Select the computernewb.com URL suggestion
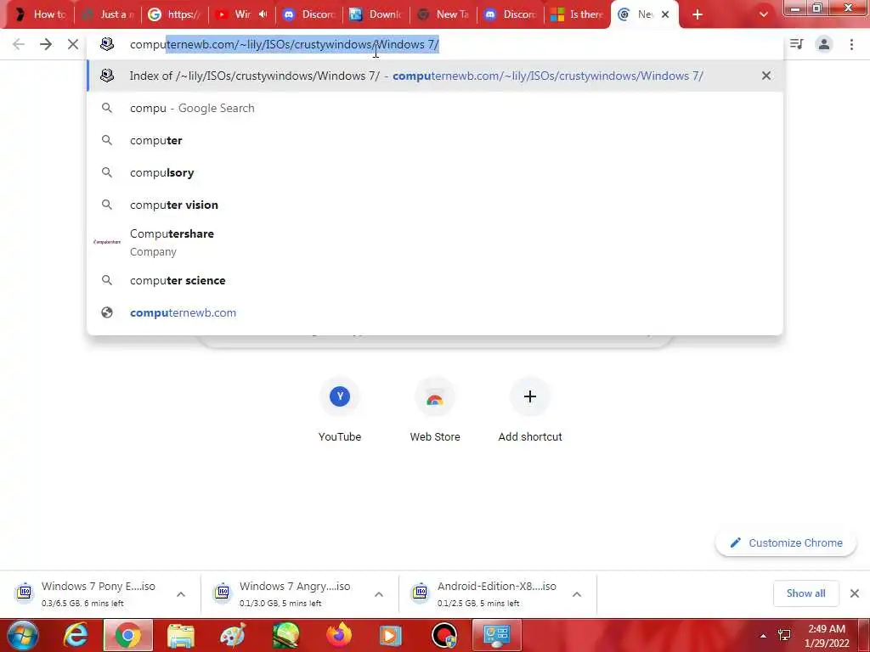This screenshot has width=870, height=652. 435,312
